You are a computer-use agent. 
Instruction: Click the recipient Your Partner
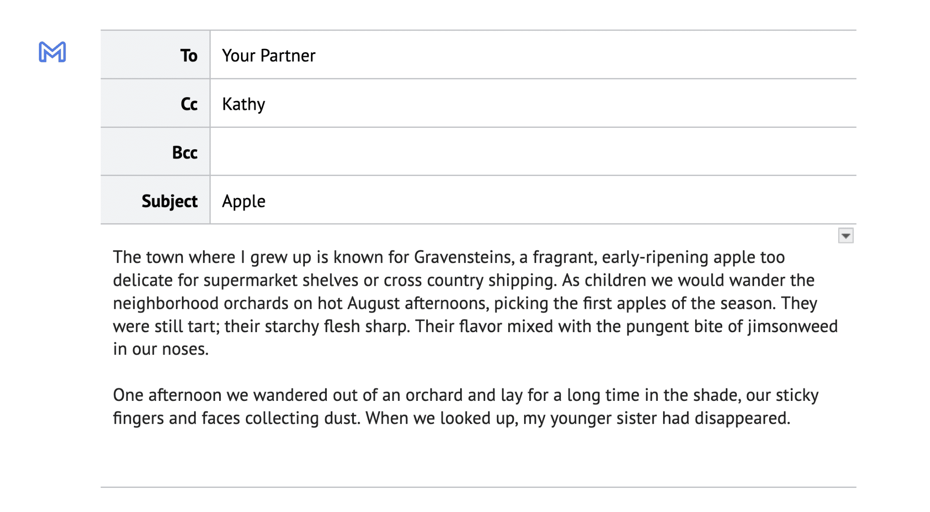[269, 55]
